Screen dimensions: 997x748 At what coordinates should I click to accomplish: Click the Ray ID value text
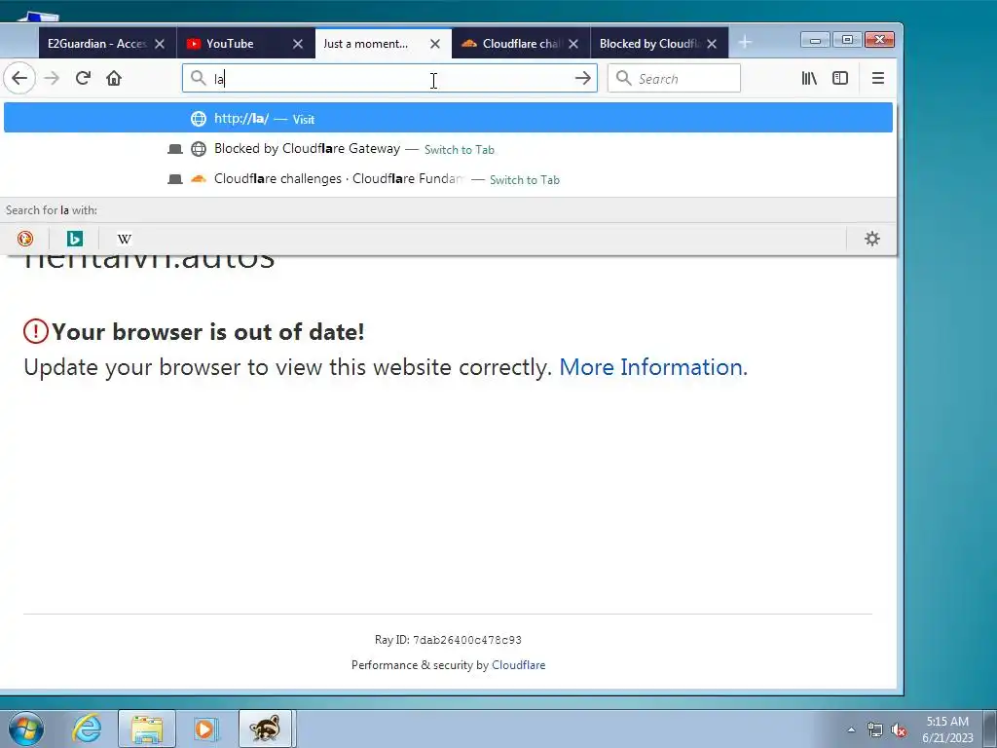(x=467, y=640)
